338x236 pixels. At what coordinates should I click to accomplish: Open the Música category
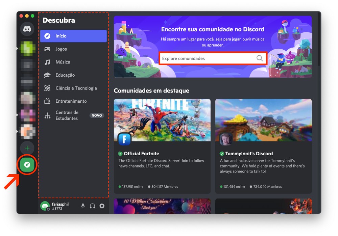tap(63, 62)
